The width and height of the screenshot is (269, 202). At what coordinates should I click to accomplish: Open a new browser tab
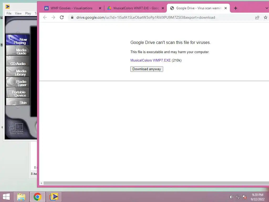(x=236, y=8)
